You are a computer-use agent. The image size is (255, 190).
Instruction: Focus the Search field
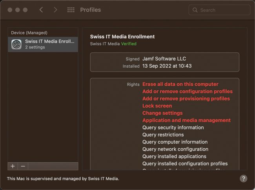(219, 10)
